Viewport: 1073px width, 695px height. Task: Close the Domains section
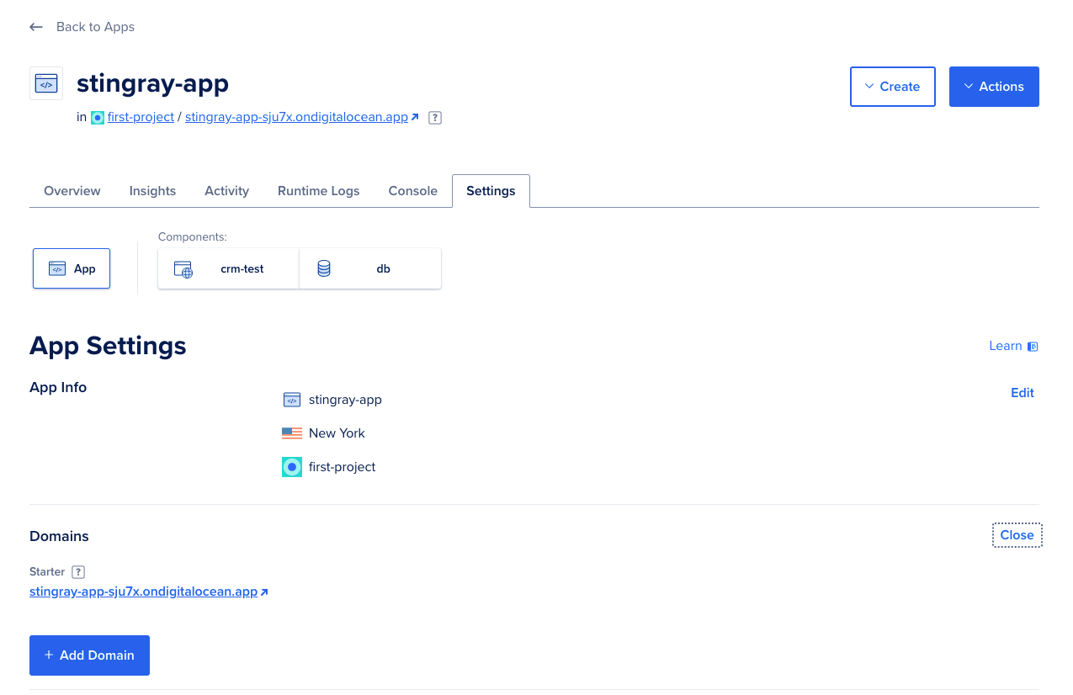(x=1017, y=535)
